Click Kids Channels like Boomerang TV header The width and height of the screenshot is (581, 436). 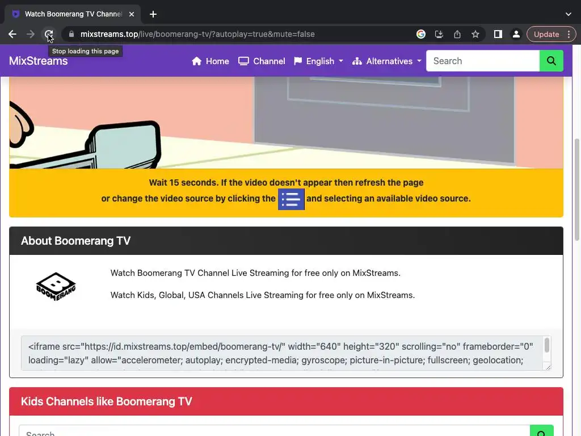(x=286, y=401)
